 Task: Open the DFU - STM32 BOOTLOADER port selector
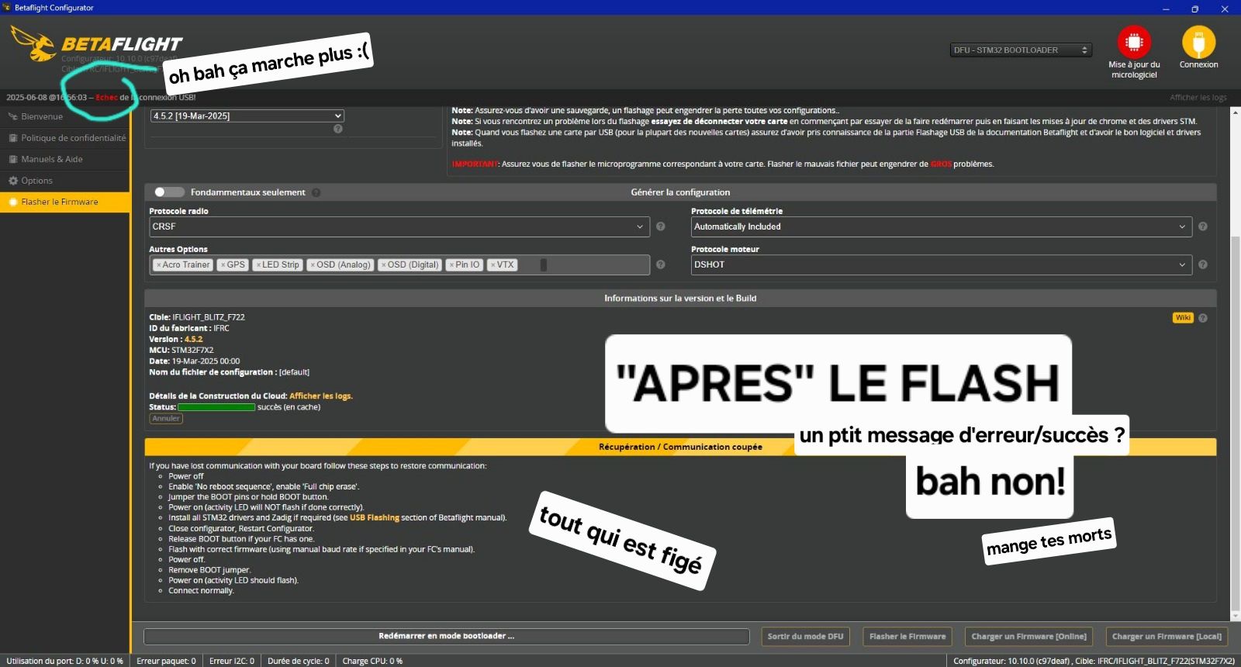click(1020, 50)
